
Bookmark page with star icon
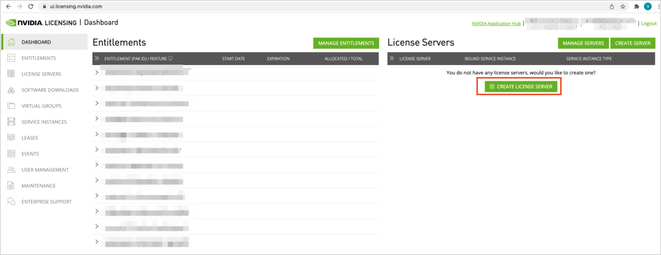click(623, 6)
